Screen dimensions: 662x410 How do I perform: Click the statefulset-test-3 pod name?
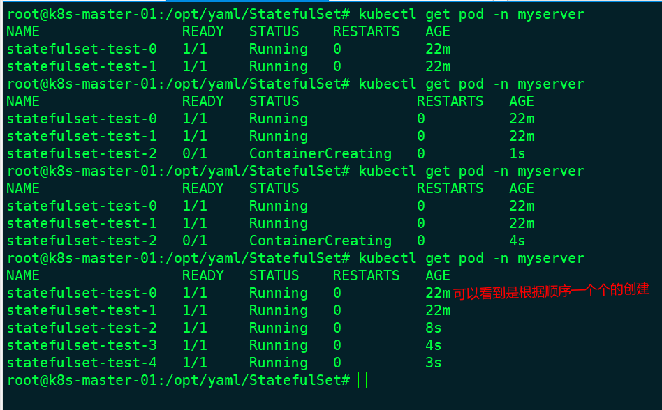tap(82, 345)
